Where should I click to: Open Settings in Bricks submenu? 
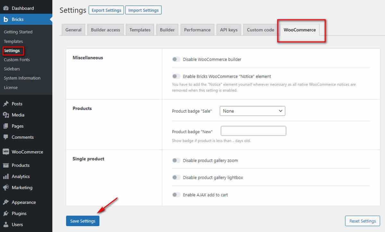(x=12, y=51)
